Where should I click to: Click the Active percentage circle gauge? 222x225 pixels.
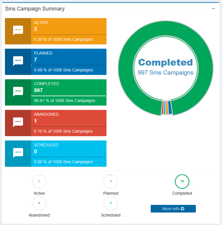(x=39, y=181)
